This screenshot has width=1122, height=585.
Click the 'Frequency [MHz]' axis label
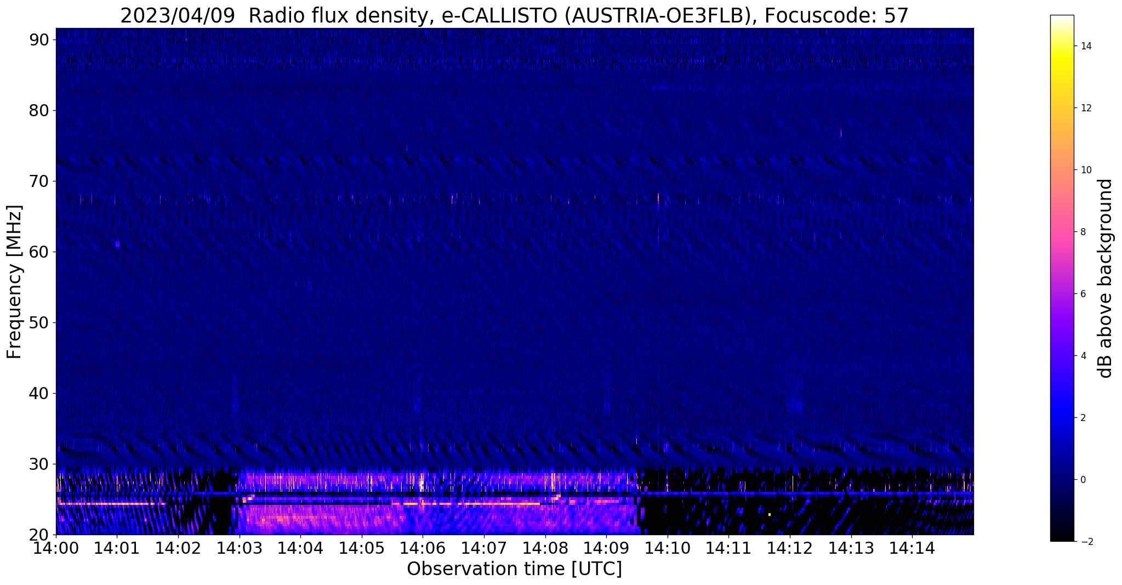point(15,282)
